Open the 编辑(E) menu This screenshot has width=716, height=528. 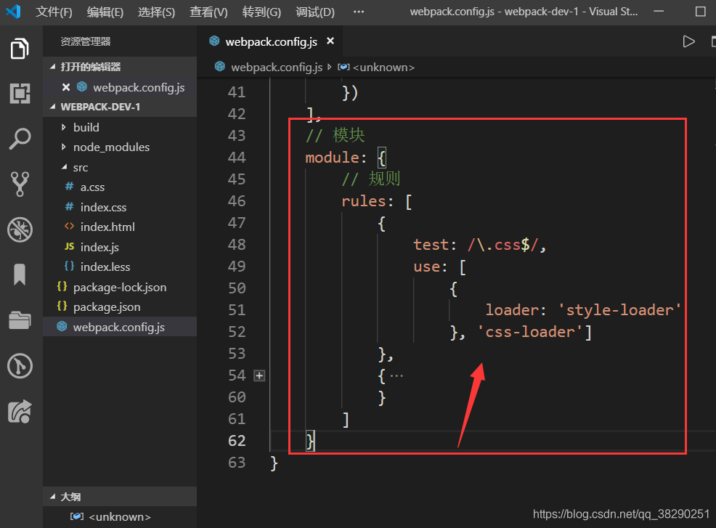105,12
